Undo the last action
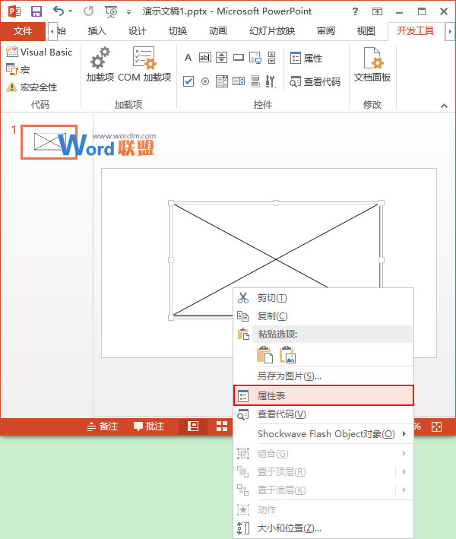The height and width of the screenshot is (539, 456). click(59, 11)
